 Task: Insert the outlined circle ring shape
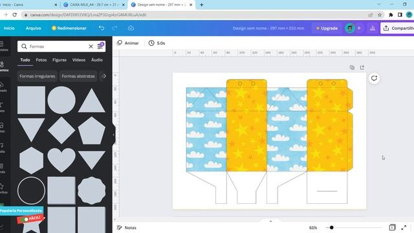coord(31,190)
